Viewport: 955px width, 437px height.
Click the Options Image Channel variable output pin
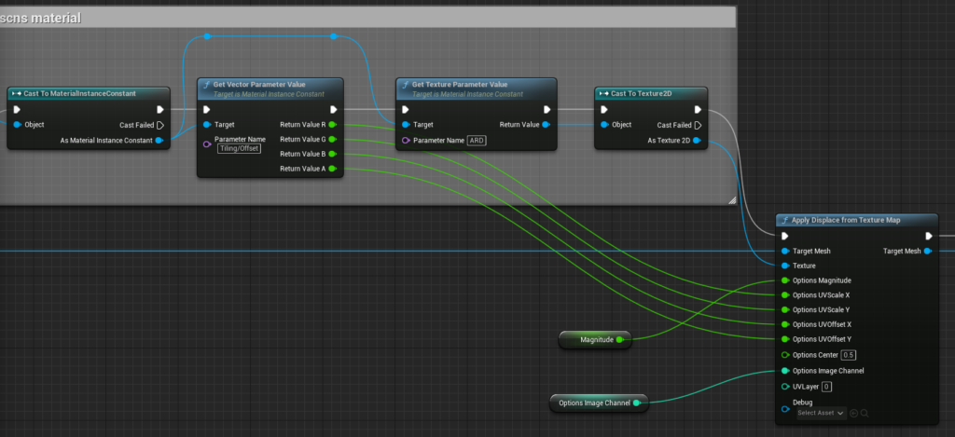click(x=636, y=403)
